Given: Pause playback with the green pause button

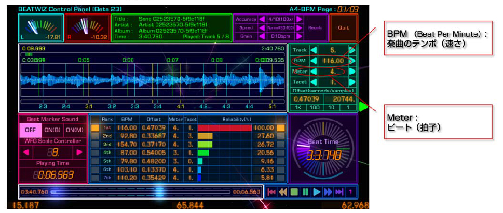Looking at the screenshot, I should [x=305, y=192].
